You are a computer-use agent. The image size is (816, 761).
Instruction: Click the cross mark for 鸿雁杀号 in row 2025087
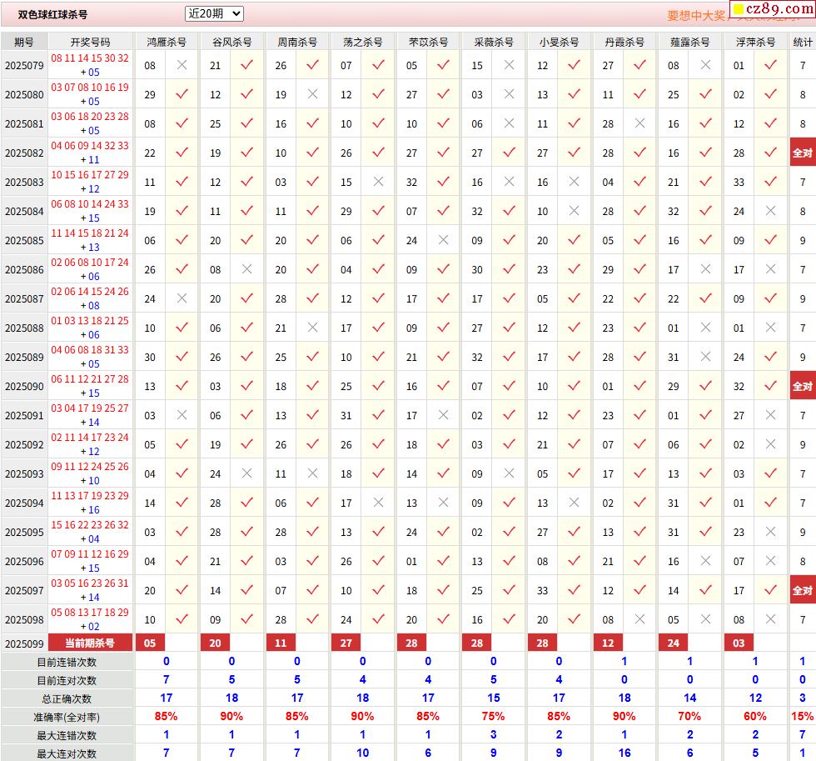(x=182, y=298)
